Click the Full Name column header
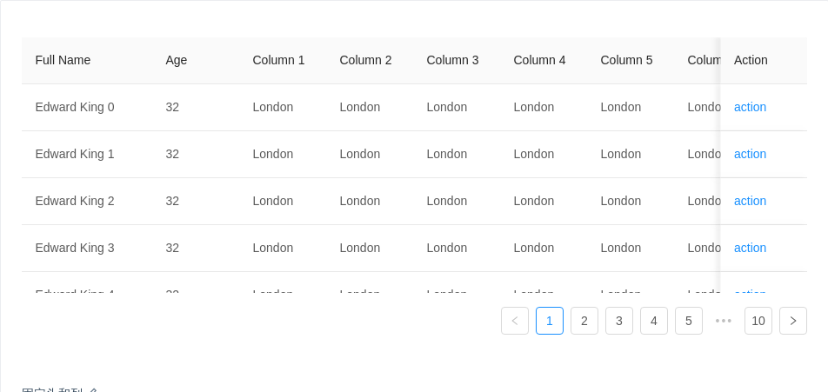Screen dimensions: 828x392 [63, 60]
